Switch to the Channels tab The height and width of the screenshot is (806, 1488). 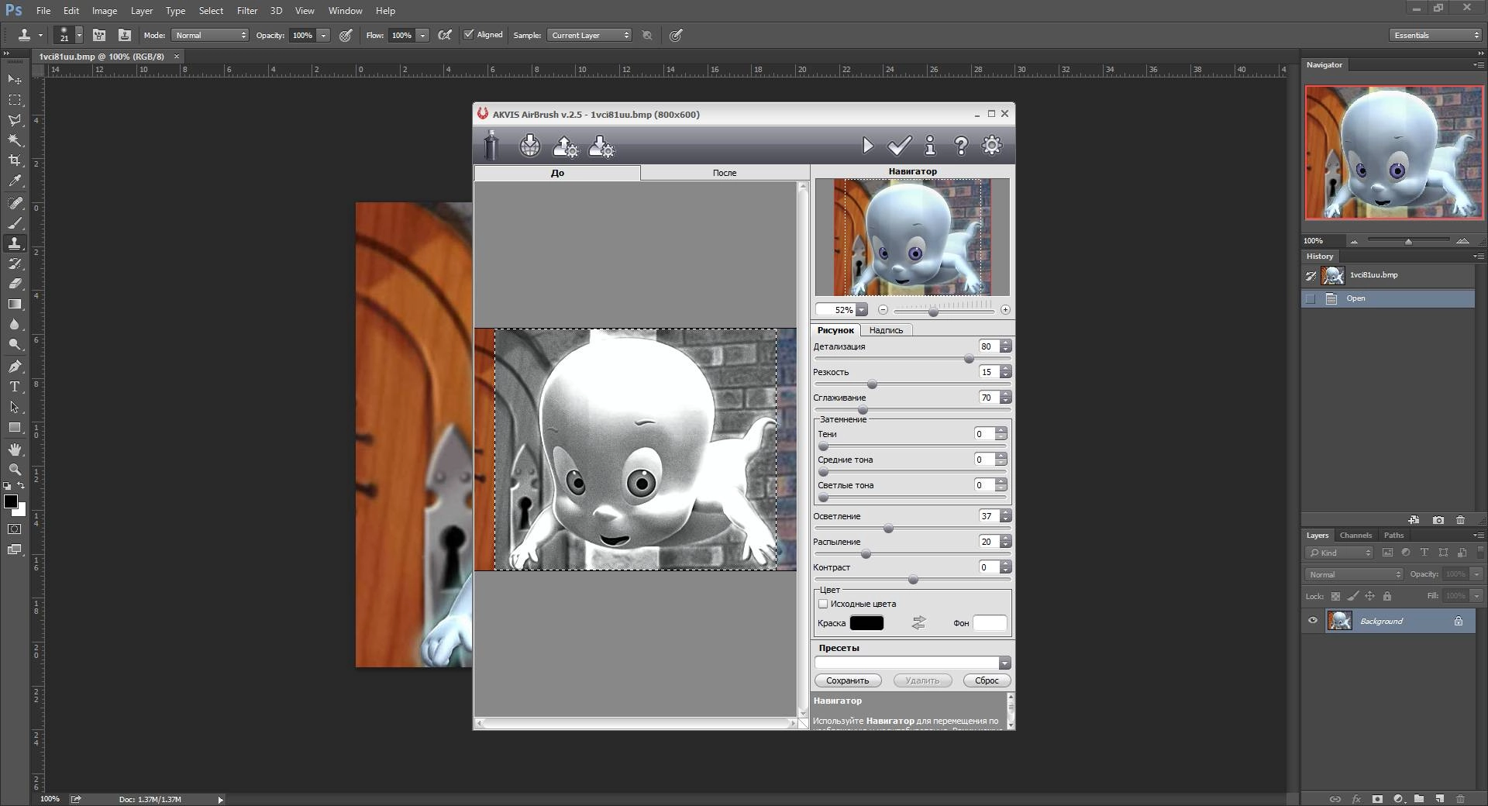1355,536
